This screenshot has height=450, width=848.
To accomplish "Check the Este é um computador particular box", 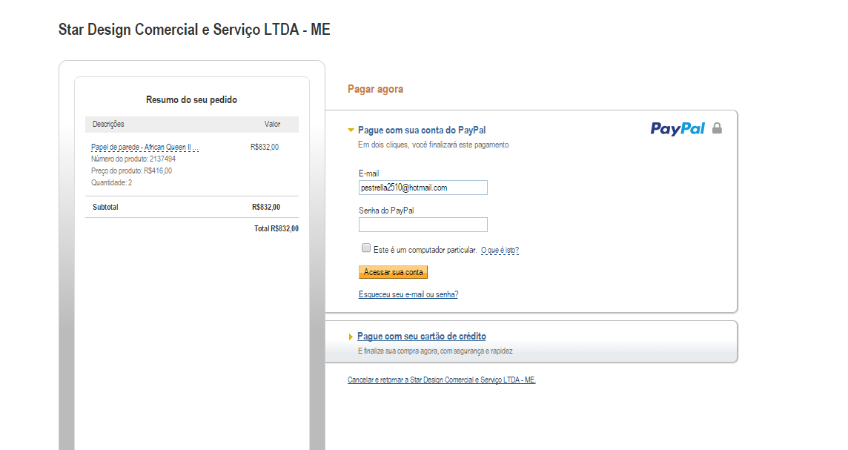I will [366, 248].
